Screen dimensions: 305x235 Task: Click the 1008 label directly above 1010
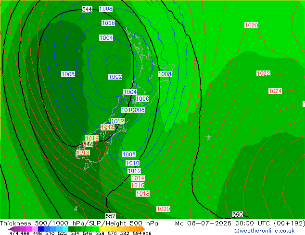click(129, 154)
